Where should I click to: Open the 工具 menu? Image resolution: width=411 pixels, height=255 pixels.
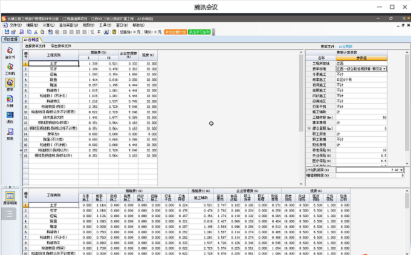tap(105, 25)
